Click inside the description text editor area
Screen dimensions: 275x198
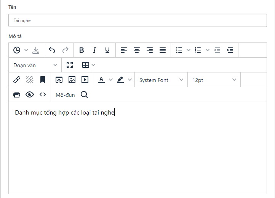pos(137,148)
